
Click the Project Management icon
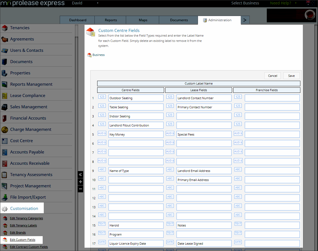click(x=5, y=186)
